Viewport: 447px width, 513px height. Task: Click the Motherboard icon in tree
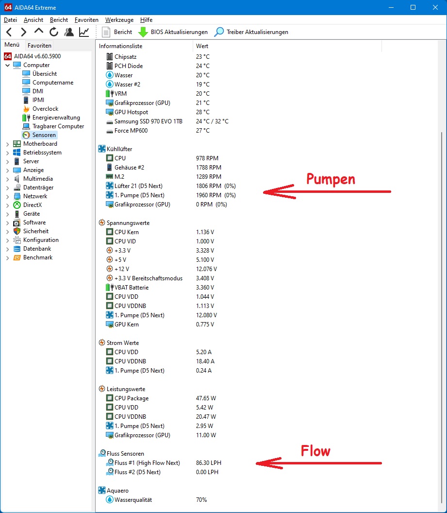click(17, 144)
